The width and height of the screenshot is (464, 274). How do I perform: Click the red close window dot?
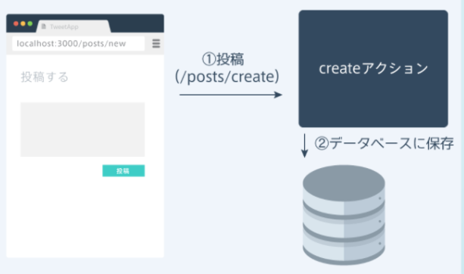tap(16, 23)
